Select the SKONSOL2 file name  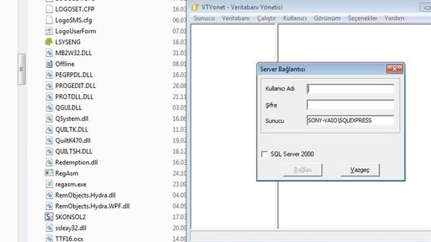70,217
